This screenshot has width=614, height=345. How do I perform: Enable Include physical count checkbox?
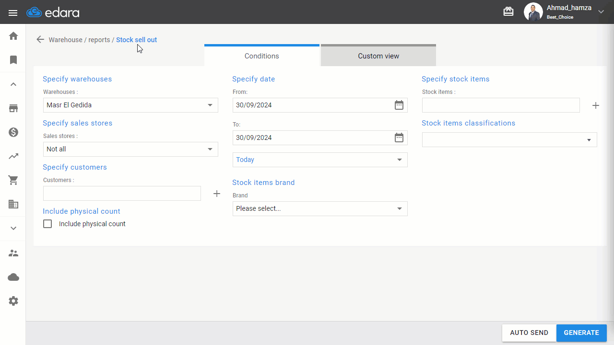(47, 224)
